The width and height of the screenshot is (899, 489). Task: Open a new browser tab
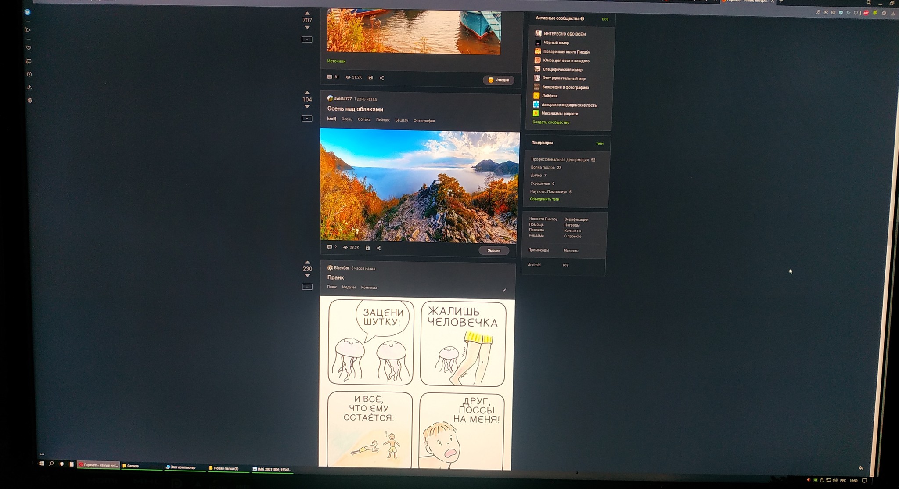tap(781, 1)
